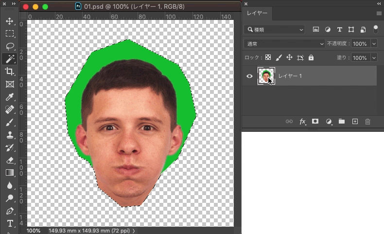Viewport: 384px width, 234px height.
Task: Select the Eyedropper tool
Action: tap(9, 97)
